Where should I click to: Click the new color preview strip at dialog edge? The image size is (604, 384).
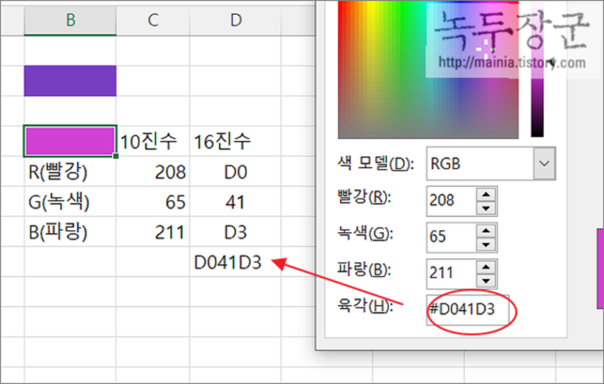click(x=600, y=269)
